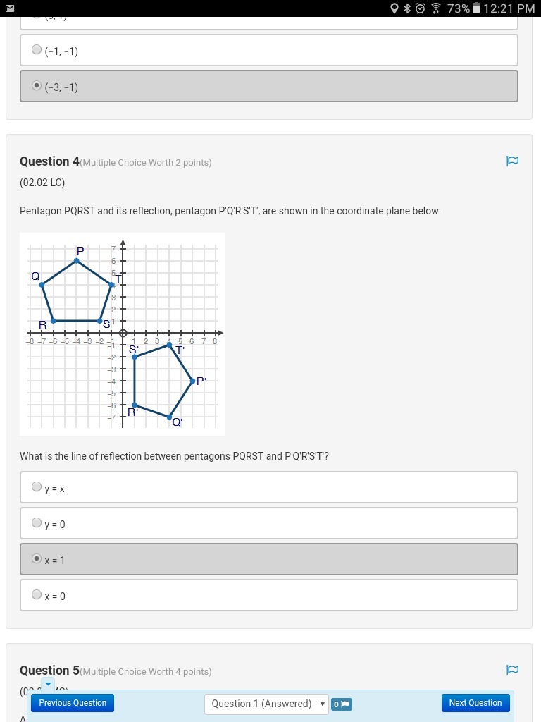Tap the battery status icon
This screenshot has width=541, height=722.
coord(475,8)
